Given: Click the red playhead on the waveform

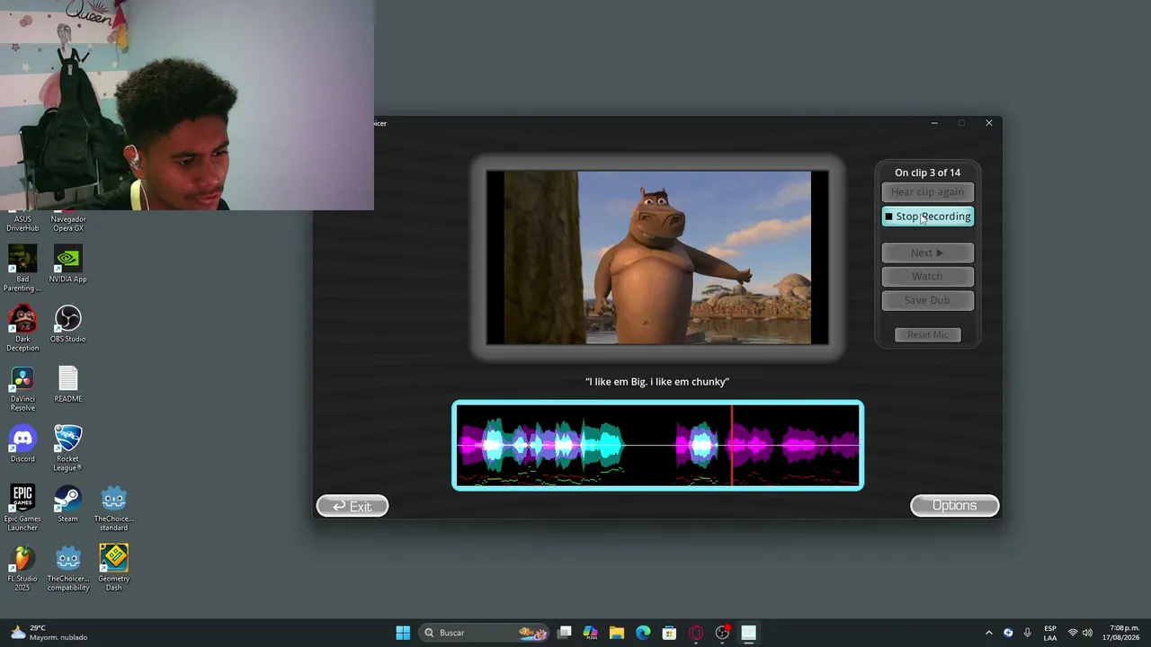Looking at the screenshot, I should pos(732,446).
